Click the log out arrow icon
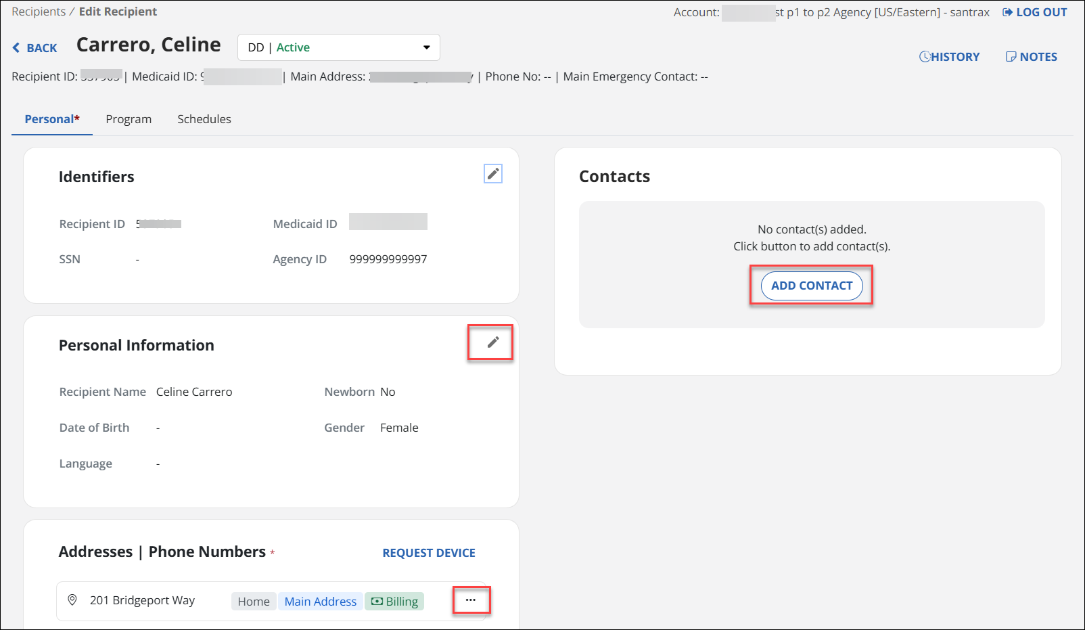1085x630 pixels. coord(1007,12)
